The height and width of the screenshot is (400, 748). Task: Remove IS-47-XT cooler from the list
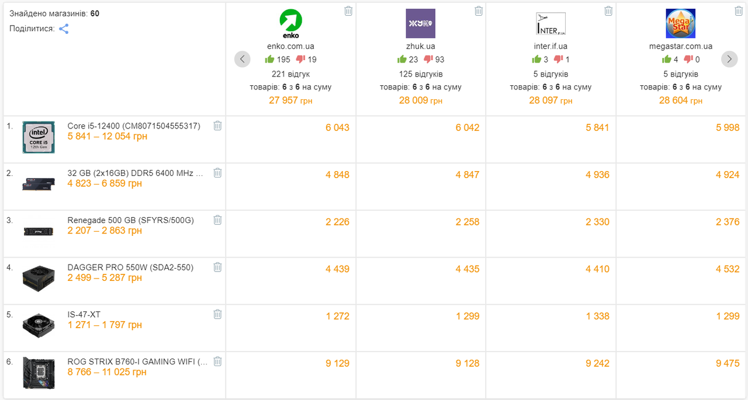[217, 314]
